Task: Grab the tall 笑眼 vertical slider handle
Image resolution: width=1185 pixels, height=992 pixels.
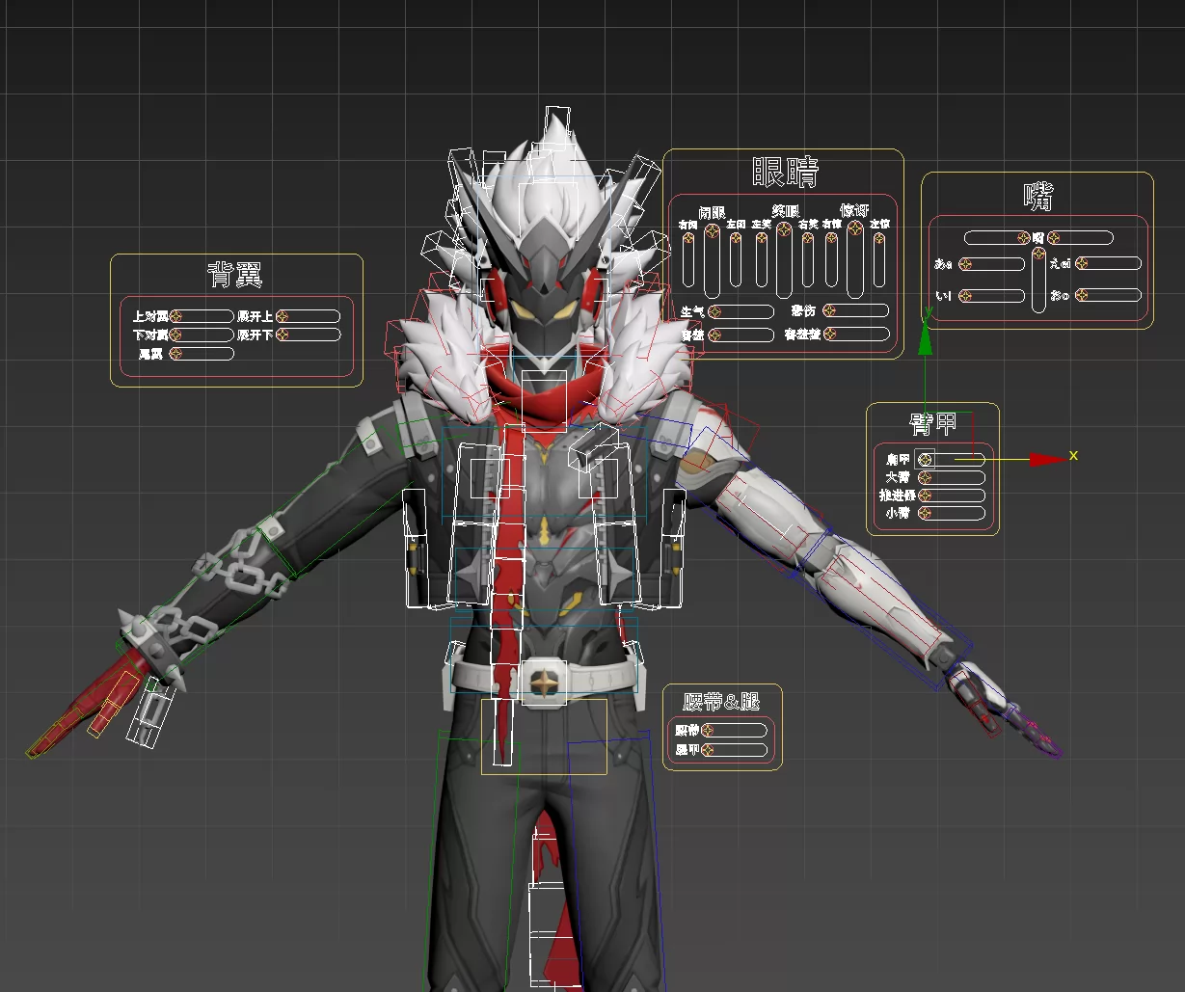Action: 784,229
